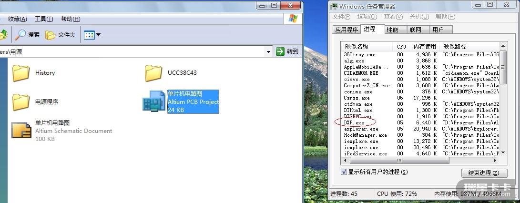The image size is (520, 203).
Task: Select the iexplore.exe row using 38,496 K
Action: click(x=420, y=147)
